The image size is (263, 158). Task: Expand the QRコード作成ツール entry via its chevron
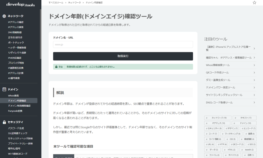click(254, 72)
